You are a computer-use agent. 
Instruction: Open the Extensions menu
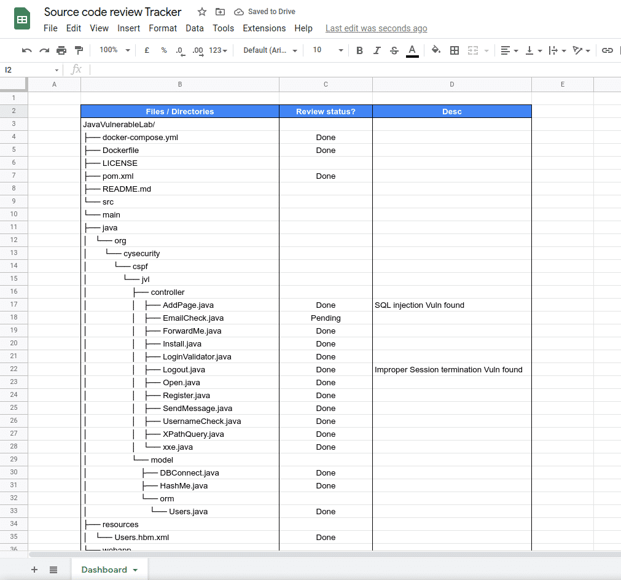264,28
